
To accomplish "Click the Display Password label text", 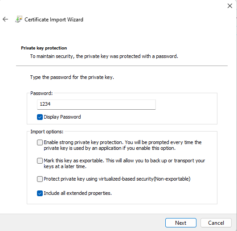I will (62, 117).
